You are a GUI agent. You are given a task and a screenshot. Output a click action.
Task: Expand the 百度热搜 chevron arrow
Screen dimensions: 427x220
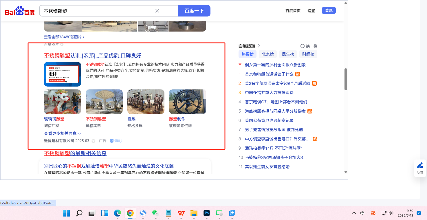[x=259, y=46]
